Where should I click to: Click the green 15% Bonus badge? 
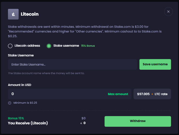point(88,46)
